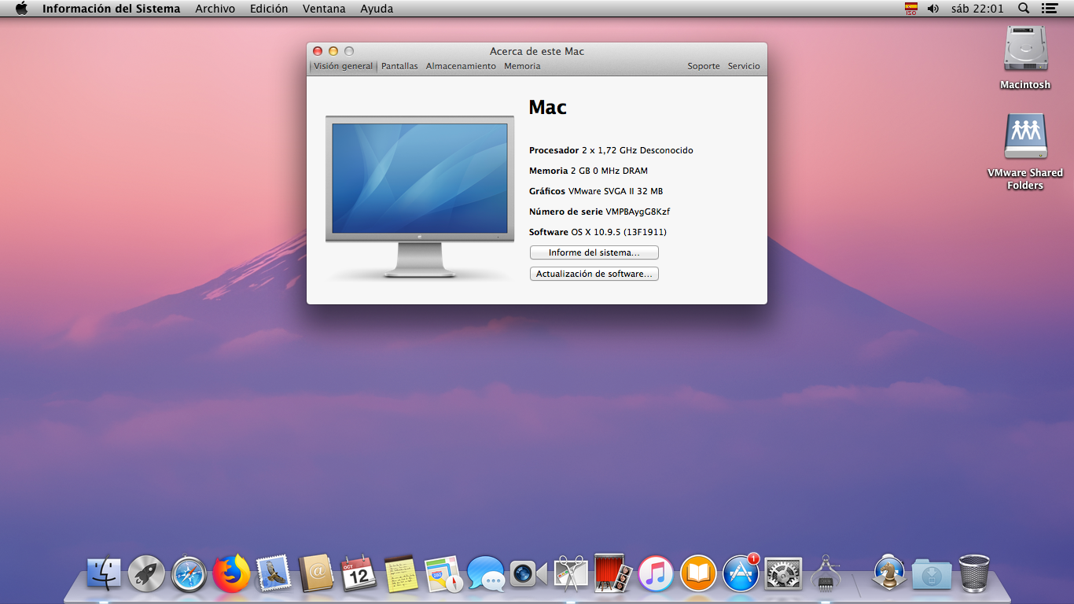Open yellow Notes pad in Dock
1074x604 pixels.
tap(401, 573)
